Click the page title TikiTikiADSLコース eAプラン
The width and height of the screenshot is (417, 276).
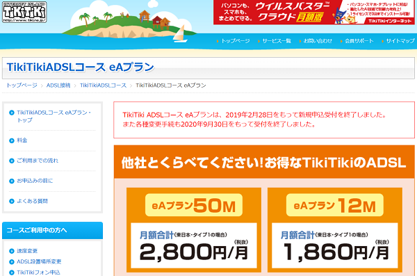pos(81,67)
